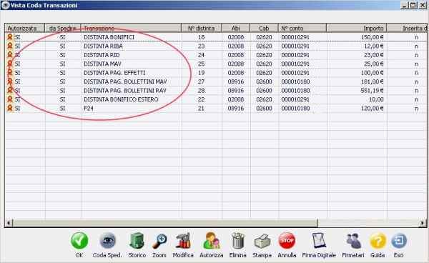The height and width of the screenshot is (263, 429).
Task: Click authorization ribbon icon in BONIFICO ESTERO row
Action: click(x=10, y=99)
